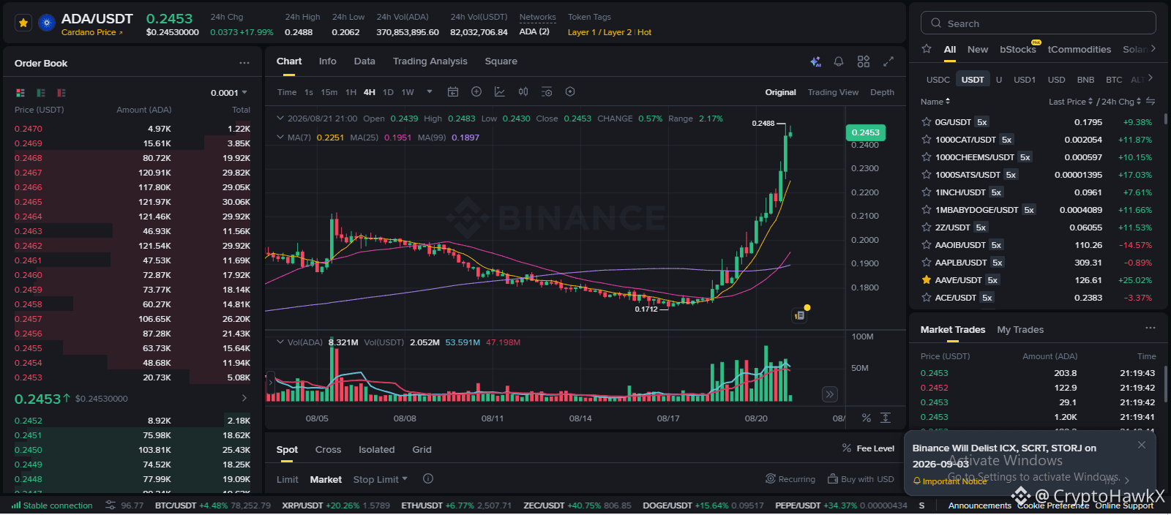Unstar the AAVE/USDT pair
This screenshot has width=1171, height=515.
[x=927, y=280]
